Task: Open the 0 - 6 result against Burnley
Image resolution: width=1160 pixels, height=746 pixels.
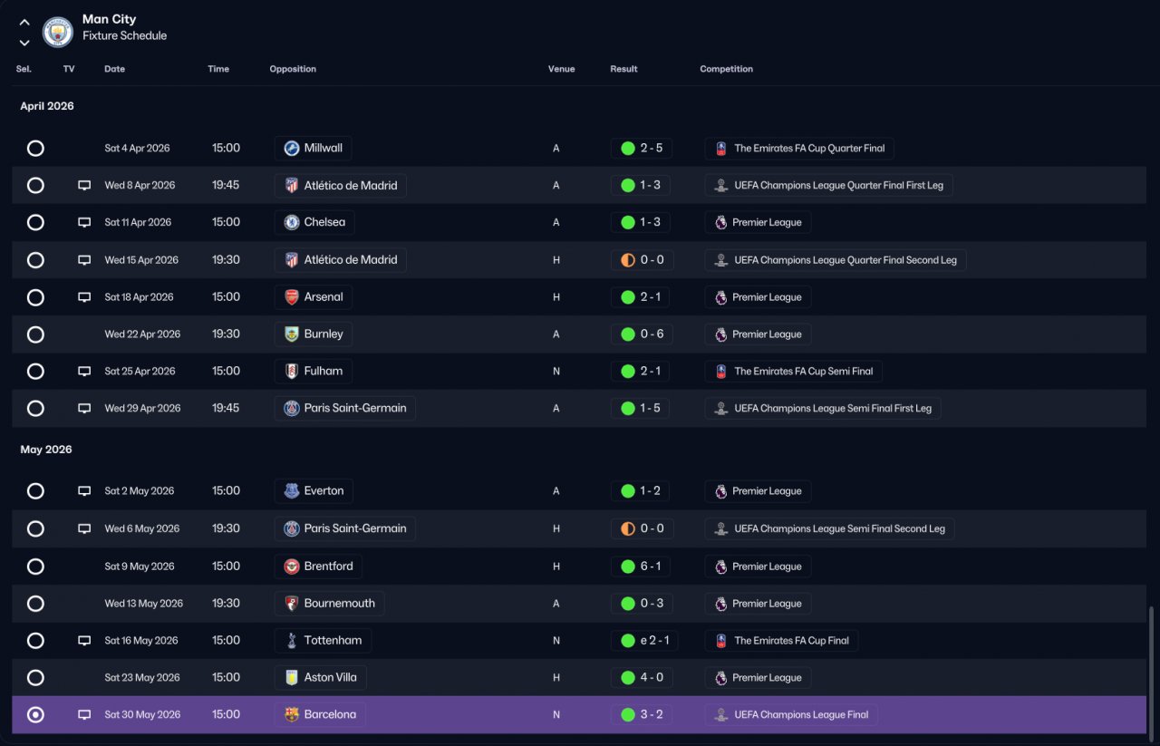Action: [642, 334]
